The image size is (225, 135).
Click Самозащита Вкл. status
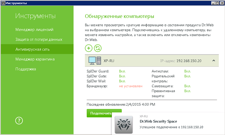pyautogui.click(x=187, y=86)
